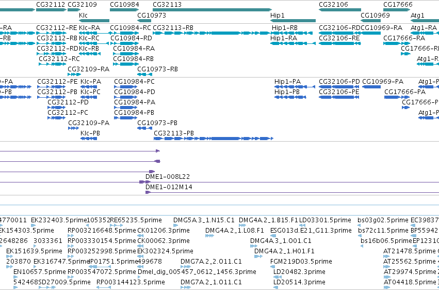Viewport: 439px width, 290px height.
Task: Select the Hip1 gene bar
Action: pyautogui.click(x=293, y=21)
